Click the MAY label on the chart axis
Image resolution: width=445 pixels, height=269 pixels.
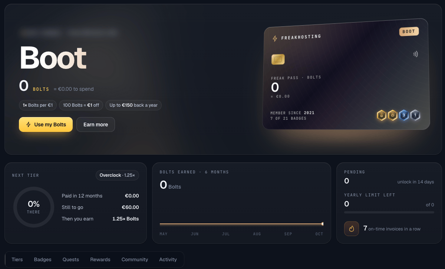click(164, 234)
